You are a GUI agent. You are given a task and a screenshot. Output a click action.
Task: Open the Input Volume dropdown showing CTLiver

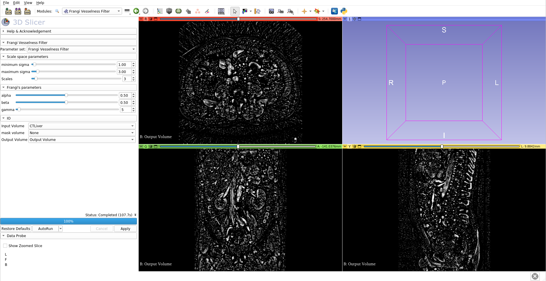[x=81, y=126]
